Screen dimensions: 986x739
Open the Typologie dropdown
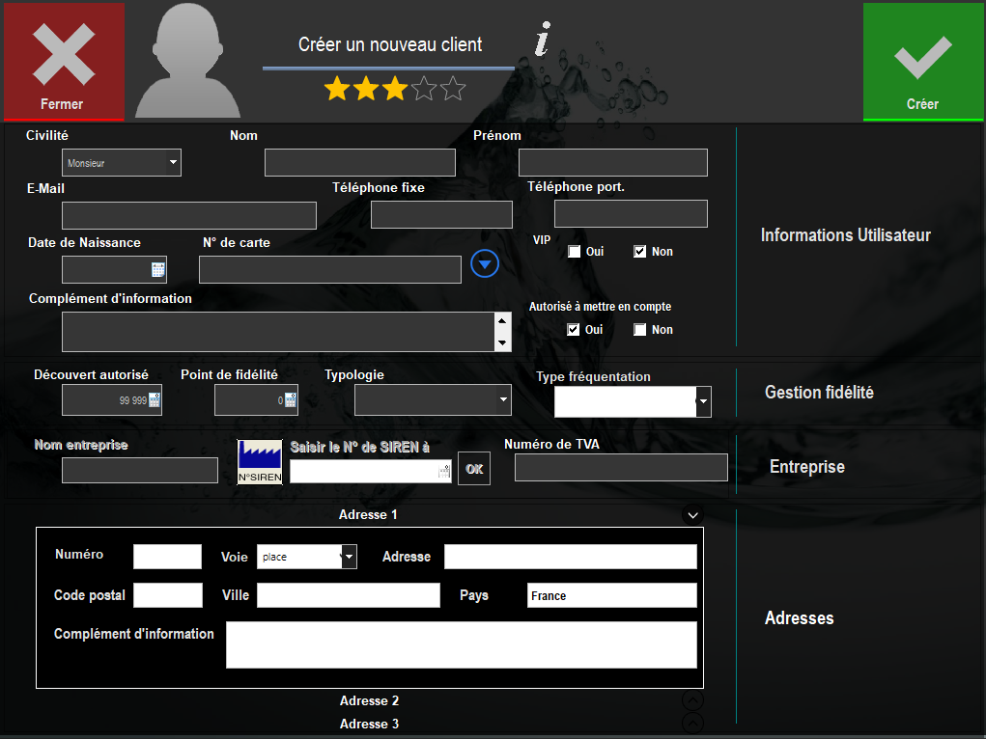pos(434,399)
